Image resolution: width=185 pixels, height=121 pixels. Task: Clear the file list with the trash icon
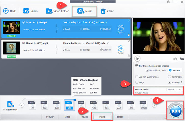point(103,11)
